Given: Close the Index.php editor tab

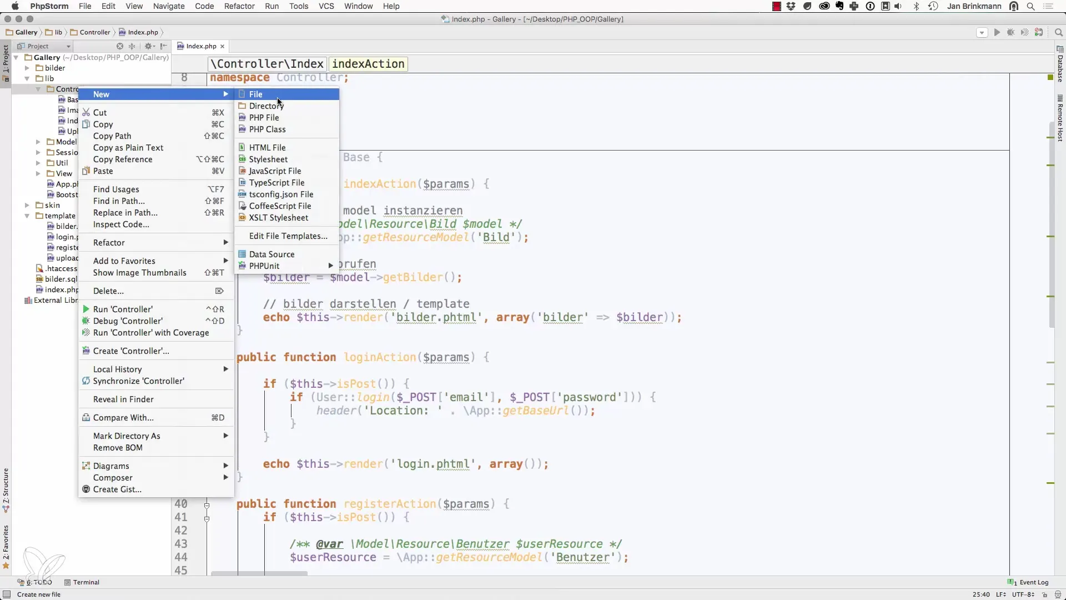Looking at the screenshot, I should (222, 47).
